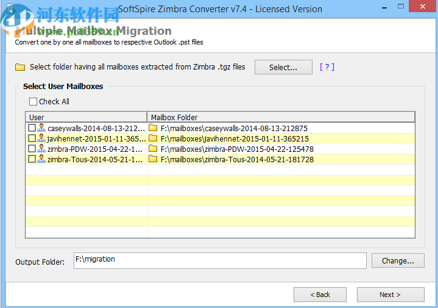Click user icon beside javihennet-2015-01-11 entry
438x308 pixels.
point(41,138)
